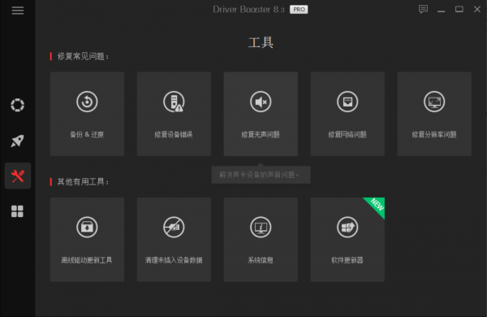
Task: Open the 修复网络问题 label
Action: [x=347, y=134]
